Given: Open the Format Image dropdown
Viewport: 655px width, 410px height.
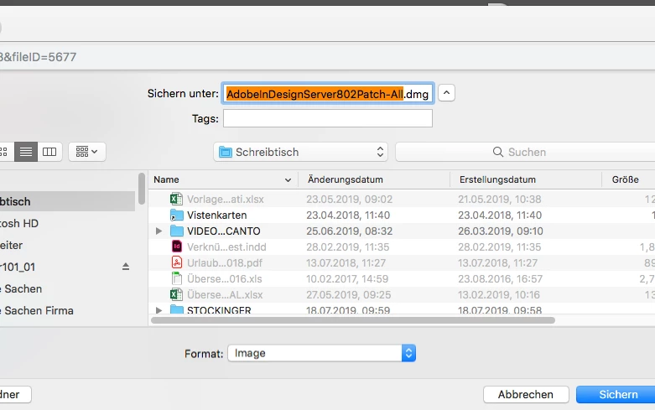Looking at the screenshot, I should (321, 353).
